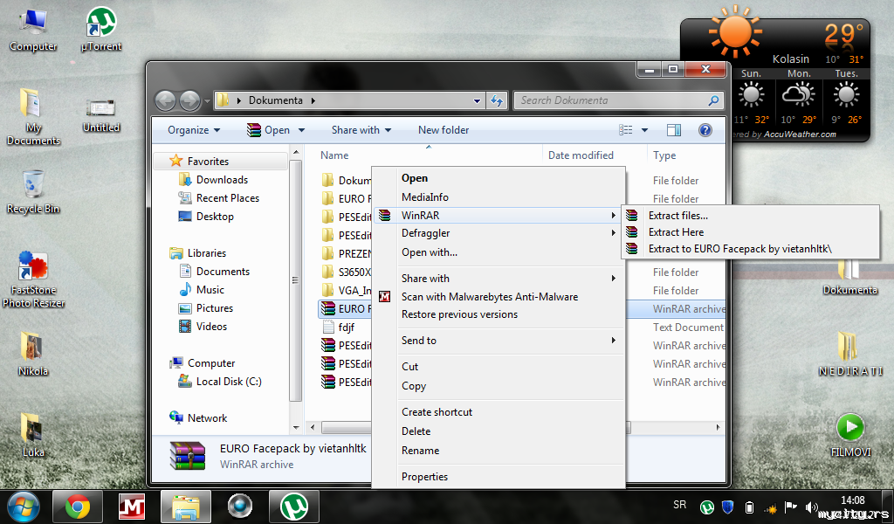Switch to Windows Explorer taskbar button

point(186,507)
